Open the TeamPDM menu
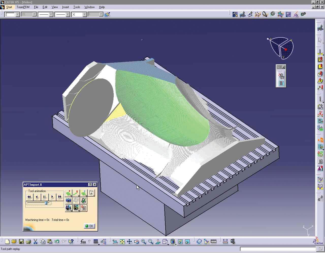325x253 pixels. (x=23, y=7)
